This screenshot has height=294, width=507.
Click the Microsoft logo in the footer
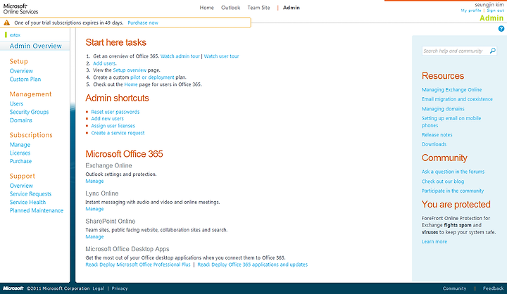pyautogui.click(x=13, y=288)
